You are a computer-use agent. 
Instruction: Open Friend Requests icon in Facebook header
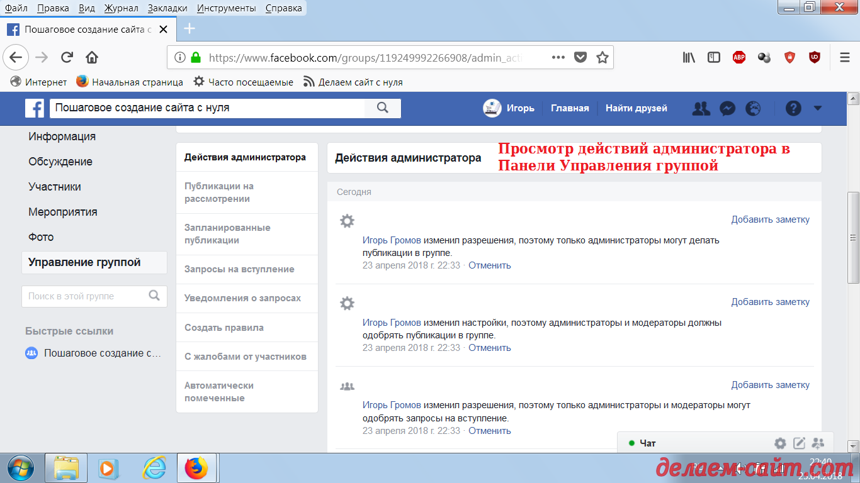pos(701,108)
